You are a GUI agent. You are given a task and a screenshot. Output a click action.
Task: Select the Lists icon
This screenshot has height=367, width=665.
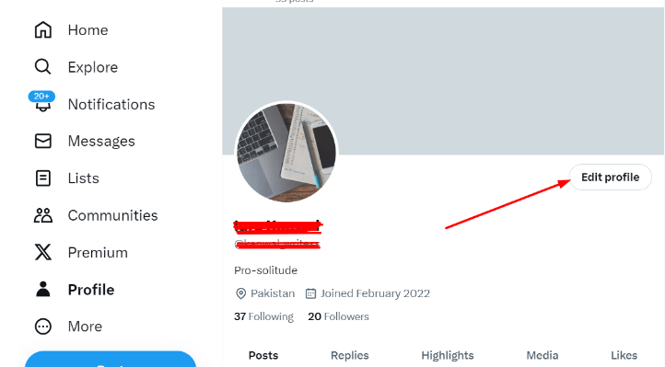coord(43,178)
